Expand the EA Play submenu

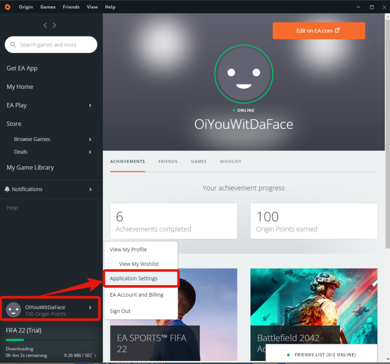click(x=90, y=105)
